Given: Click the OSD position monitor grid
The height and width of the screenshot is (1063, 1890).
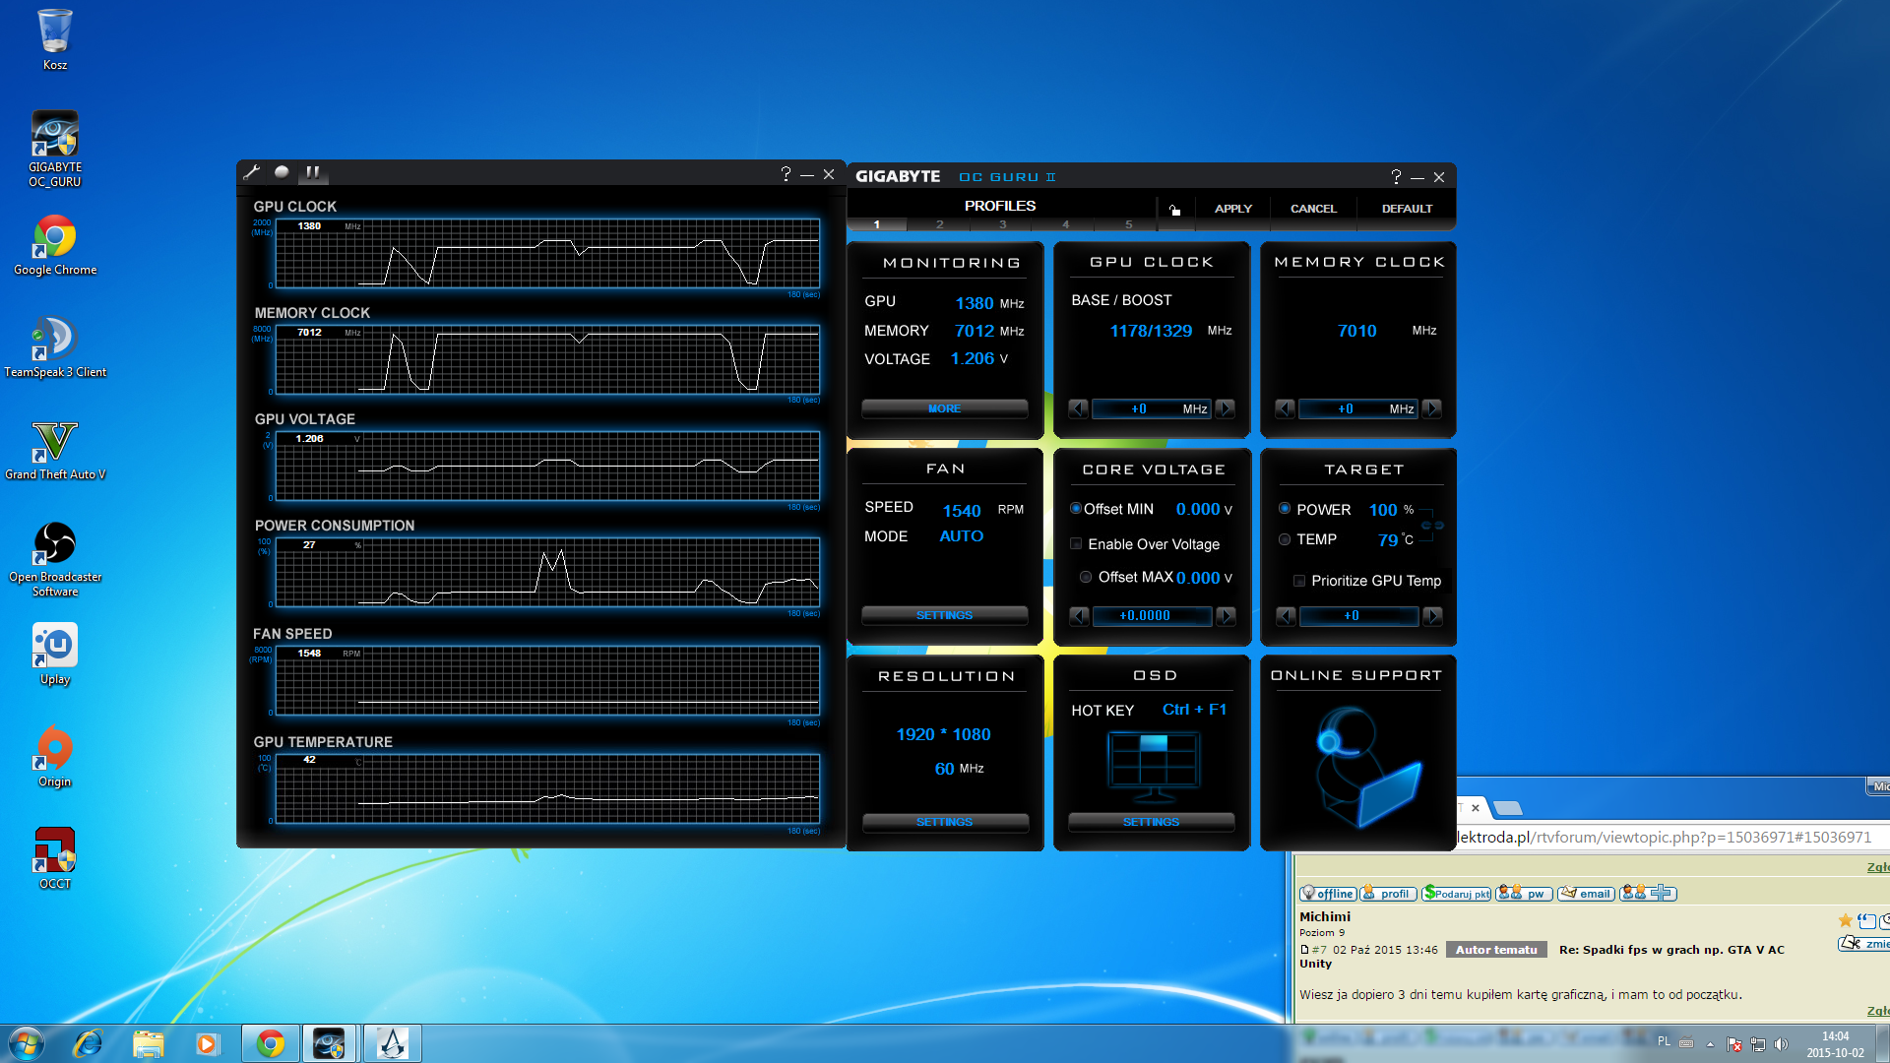Looking at the screenshot, I should coord(1154,765).
